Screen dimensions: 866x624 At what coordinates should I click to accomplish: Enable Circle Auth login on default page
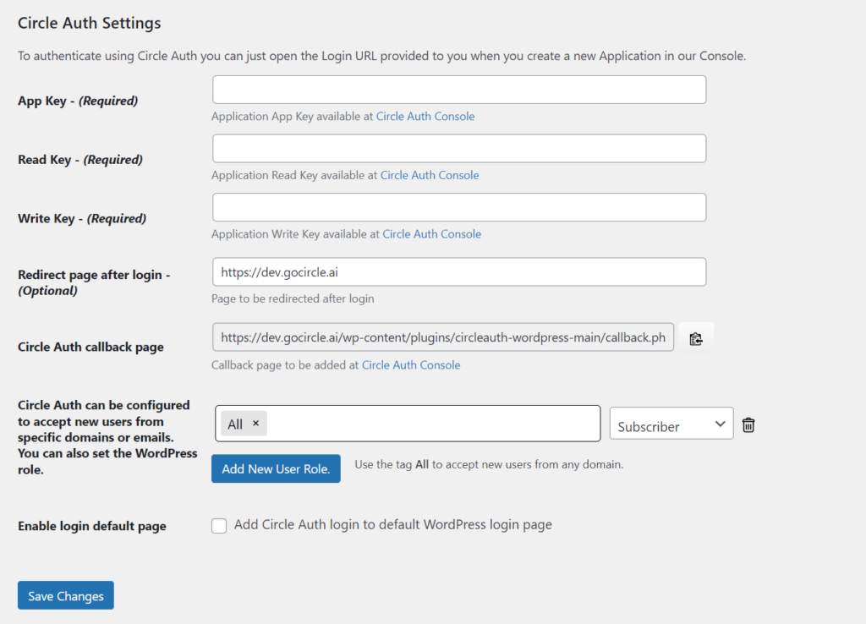tap(219, 526)
